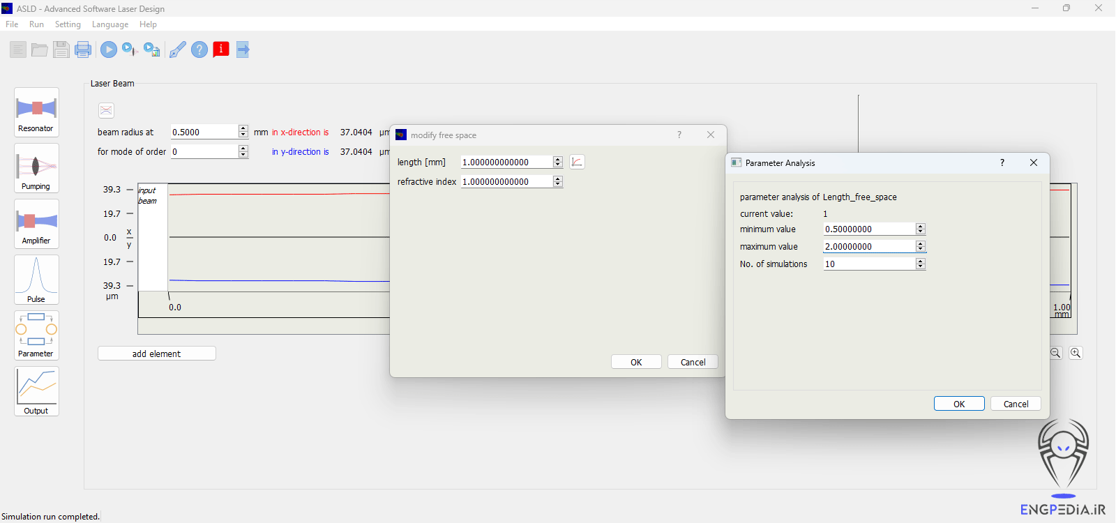Image resolution: width=1116 pixels, height=523 pixels.
Task: Increase refractive index with spinner up arrow
Action: (557, 179)
